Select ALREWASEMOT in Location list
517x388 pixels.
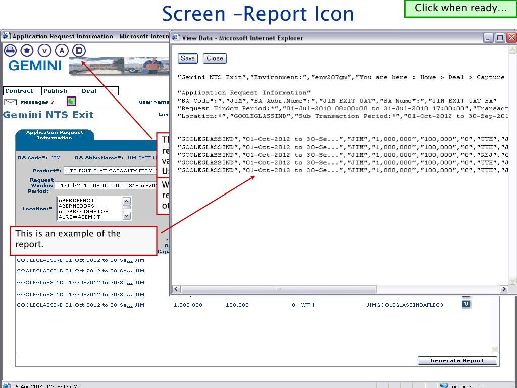(79, 217)
